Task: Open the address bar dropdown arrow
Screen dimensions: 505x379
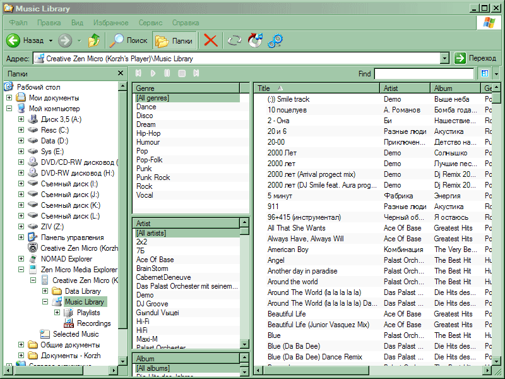Action: (444, 58)
